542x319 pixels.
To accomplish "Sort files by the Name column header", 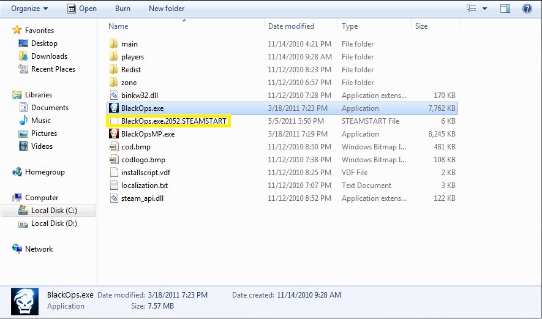I will coord(118,26).
